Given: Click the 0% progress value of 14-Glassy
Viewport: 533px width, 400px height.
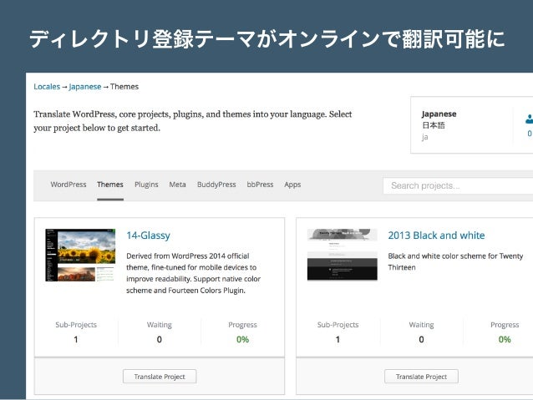Looking at the screenshot, I should [243, 339].
